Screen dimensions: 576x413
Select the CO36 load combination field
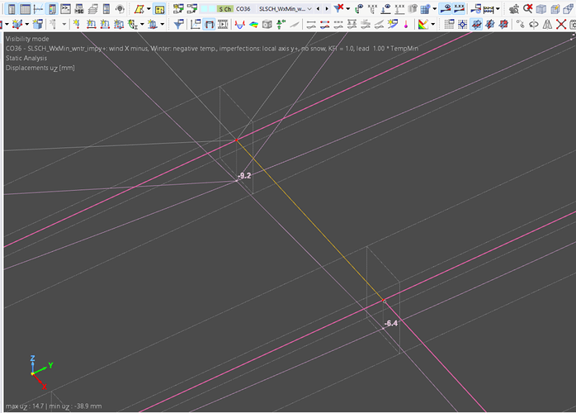click(244, 8)
